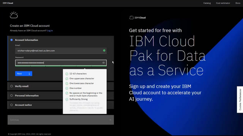Click the One uppercase character checkmark icon
Viewport: 243px width, 136px height.
pos(67,79)
